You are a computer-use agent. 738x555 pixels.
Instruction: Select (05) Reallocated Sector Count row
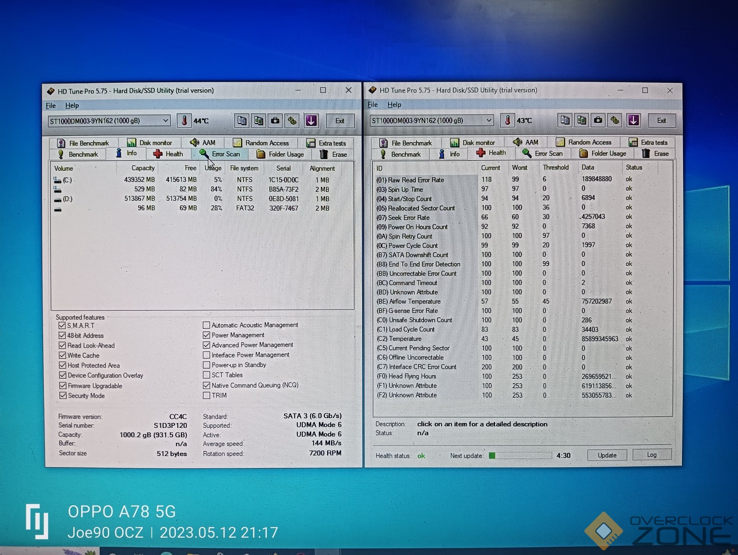click(x=522, y=208)
